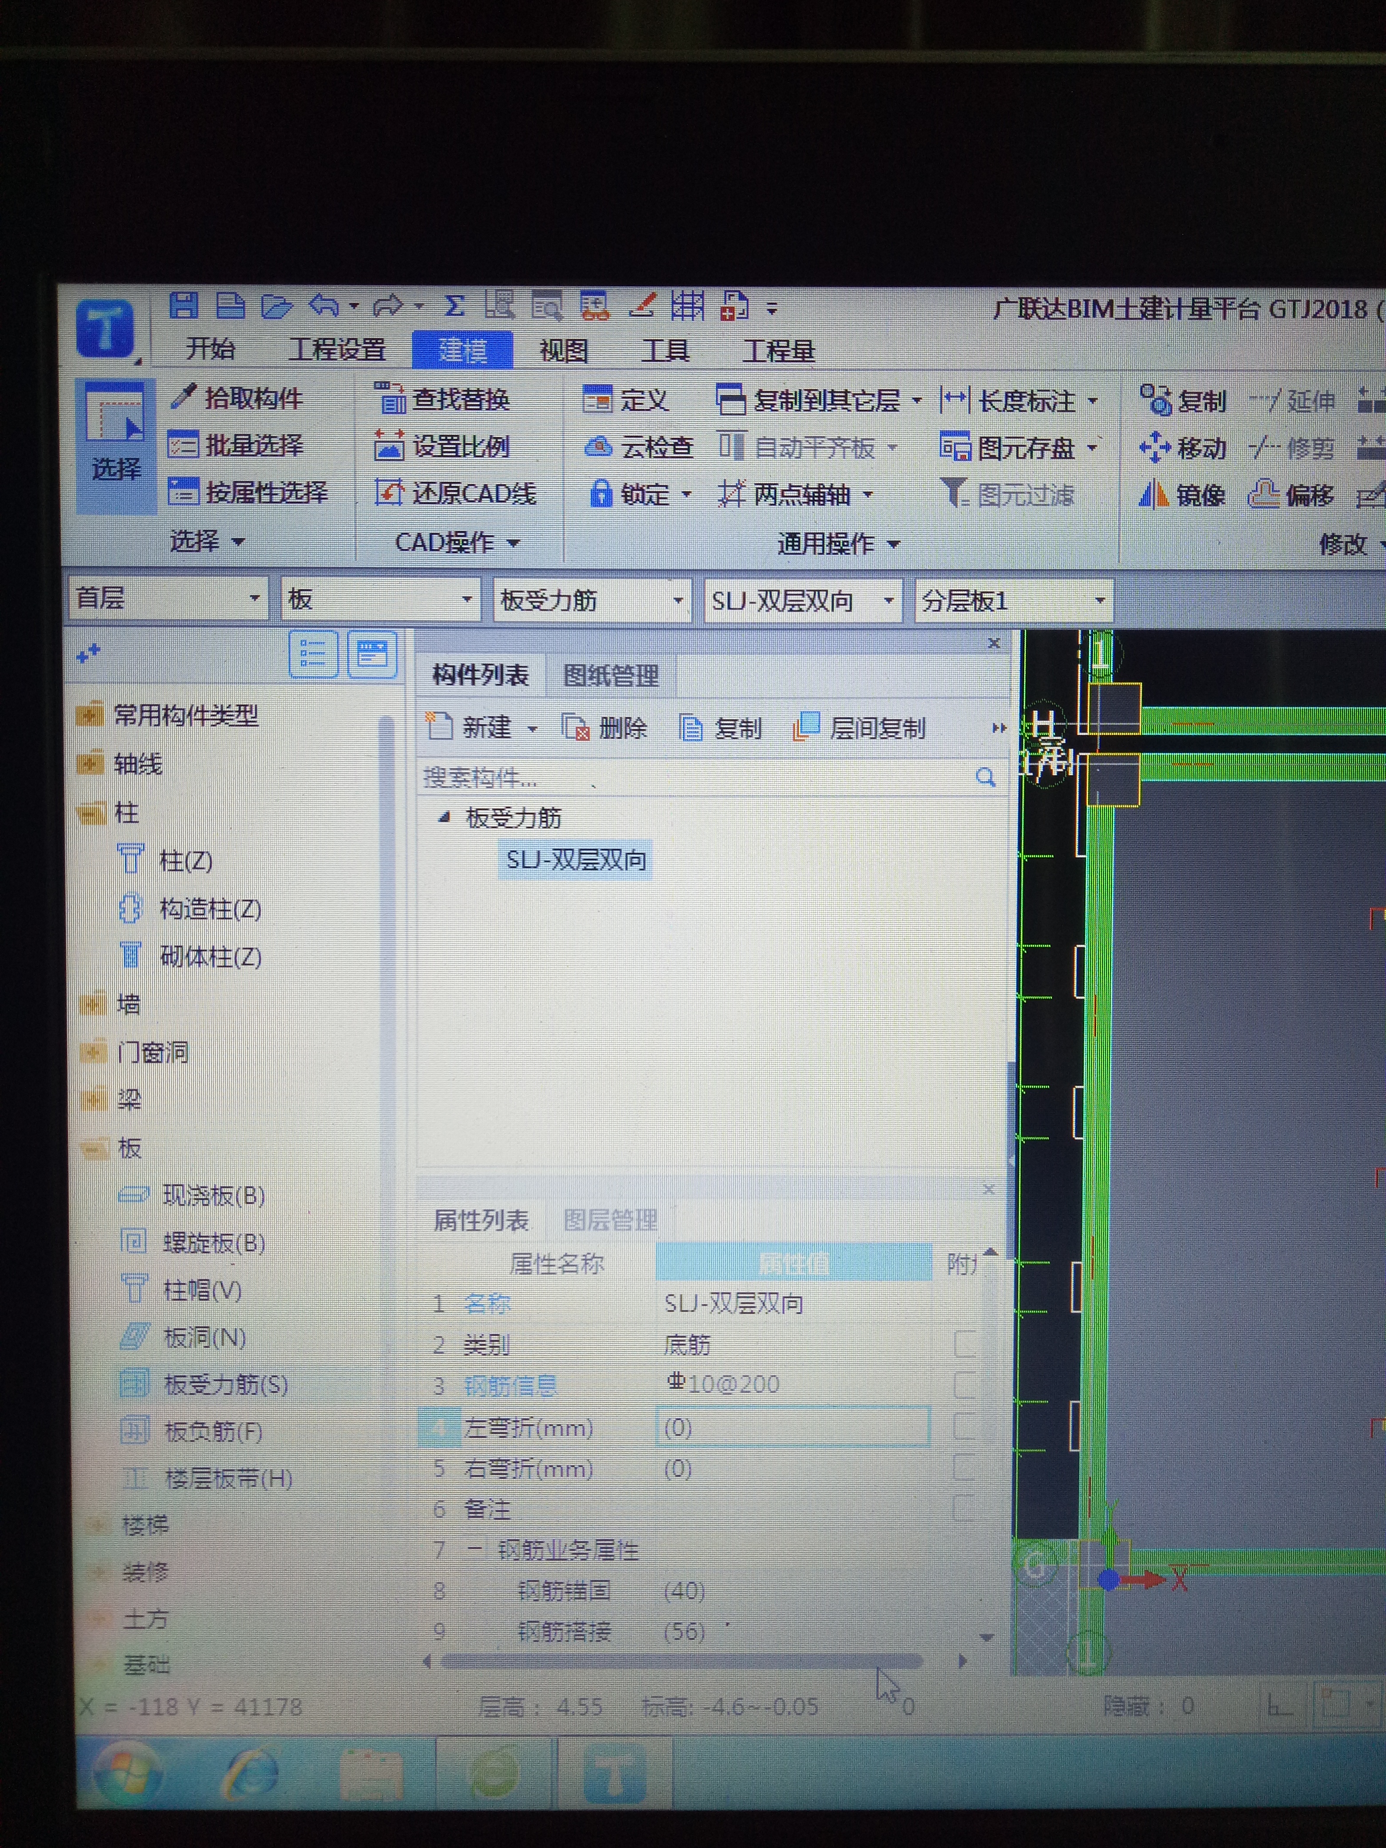Click the 镜像 mirror tool

point(1181,495)
